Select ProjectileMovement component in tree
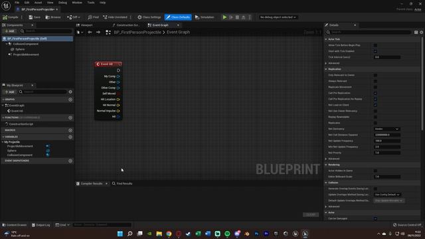 point(26,54)
